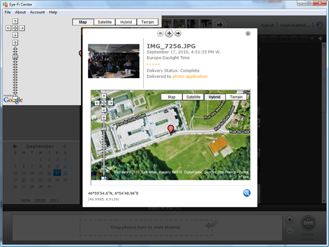Viewport: 329px width, 247px height.
Task: Go to next month in calendar
Action: pos(64,147)
